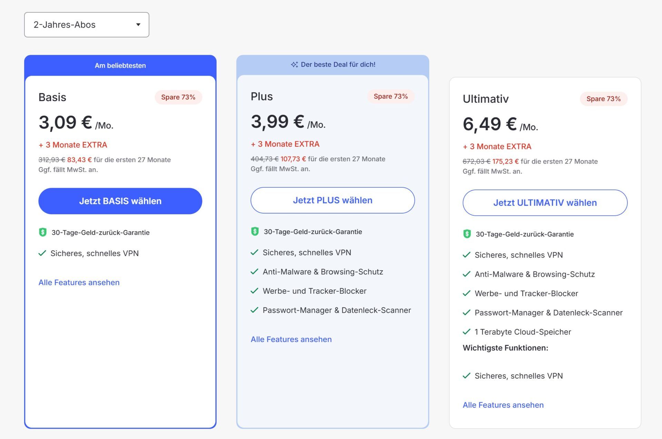
Task: Click 30-Tage-Geld-zurück-Garantie text in Plus card
Action: 313,232
